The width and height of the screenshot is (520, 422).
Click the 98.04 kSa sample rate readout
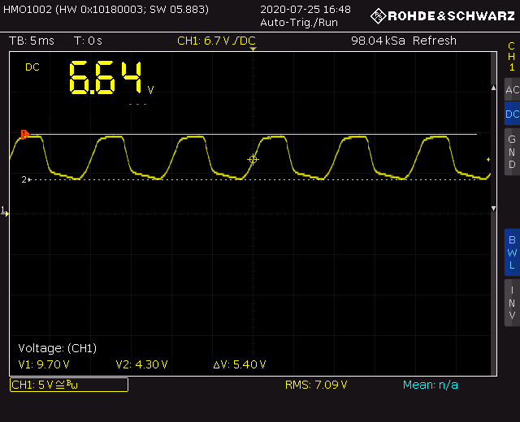378,41
